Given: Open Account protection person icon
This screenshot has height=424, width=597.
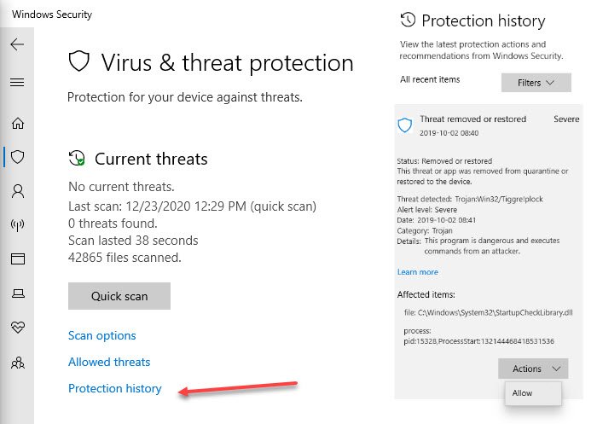Looking at the screenshot, I should 17,191.
